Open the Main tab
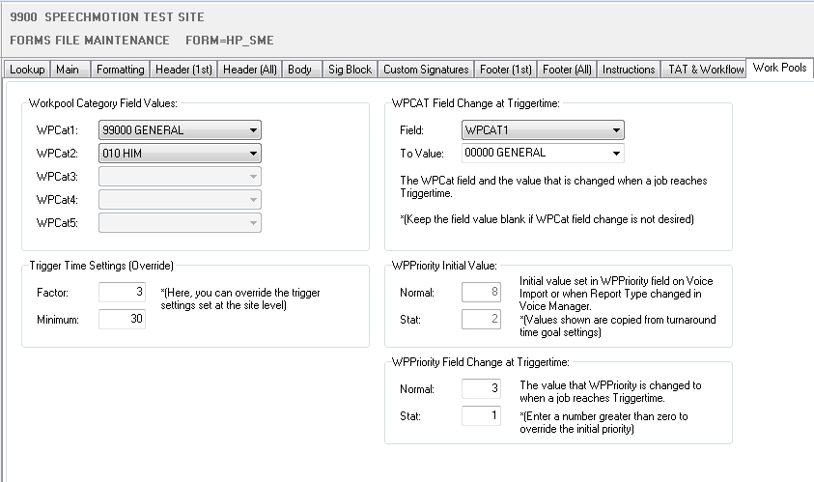 69,70
